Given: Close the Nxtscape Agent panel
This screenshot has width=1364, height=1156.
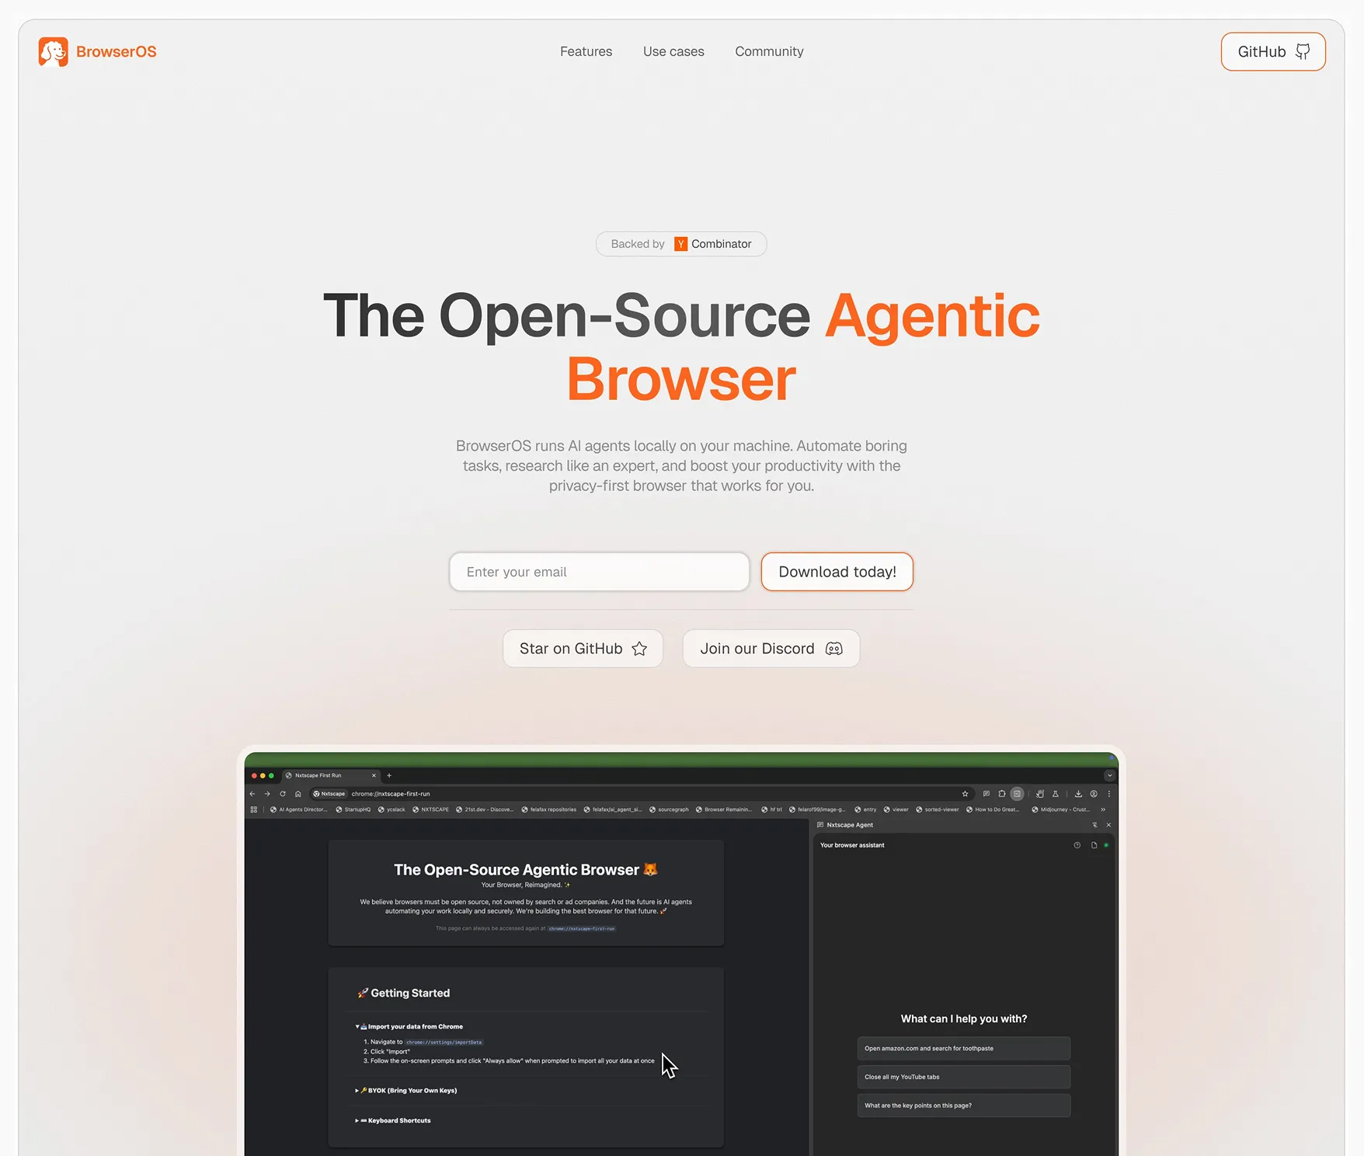Looking at the screenshot, I should click(x=1108, y=825).
